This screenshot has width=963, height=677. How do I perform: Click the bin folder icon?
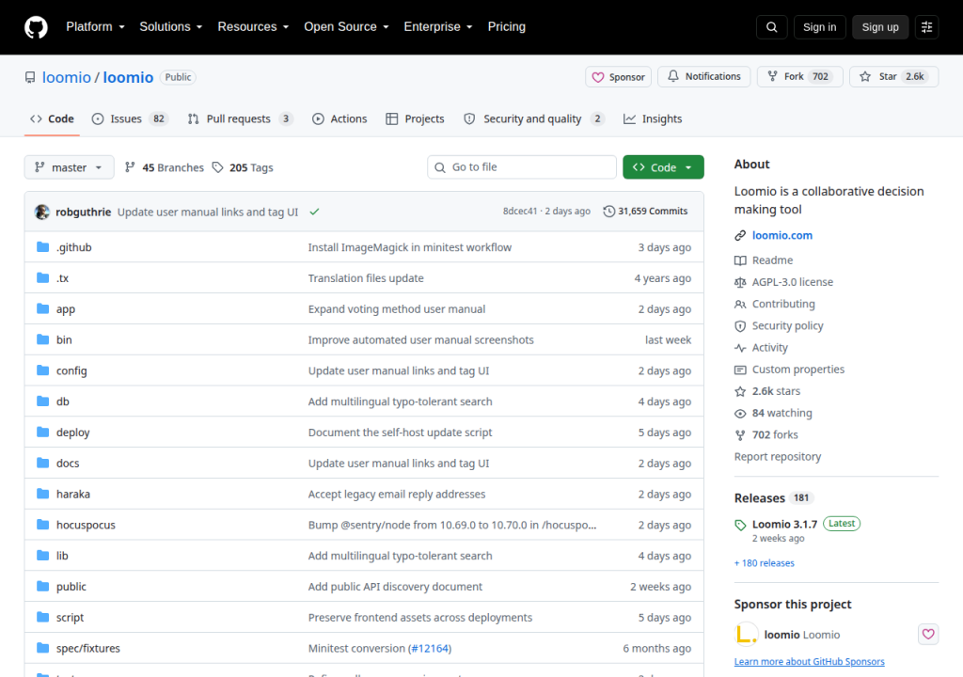point(42,339)
